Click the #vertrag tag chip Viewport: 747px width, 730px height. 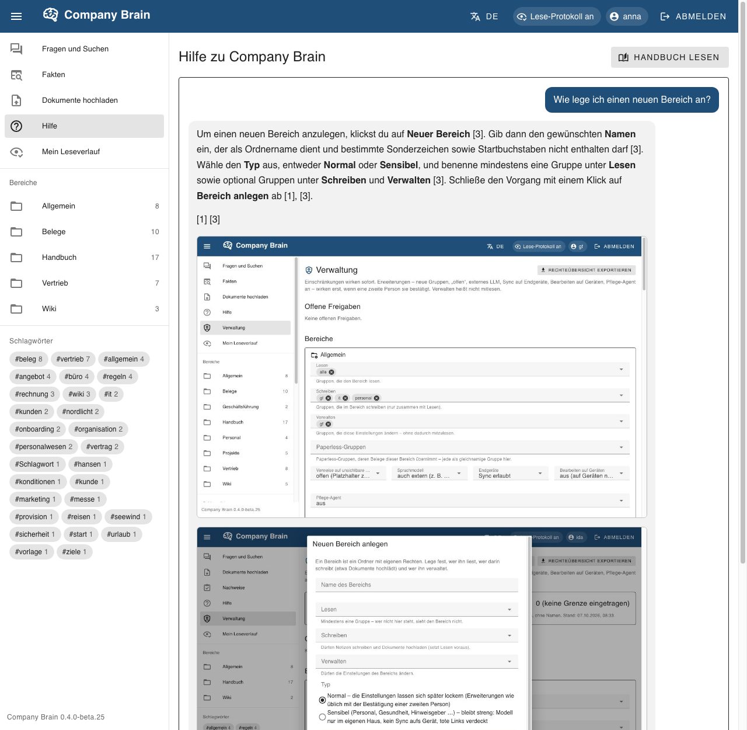102,447
